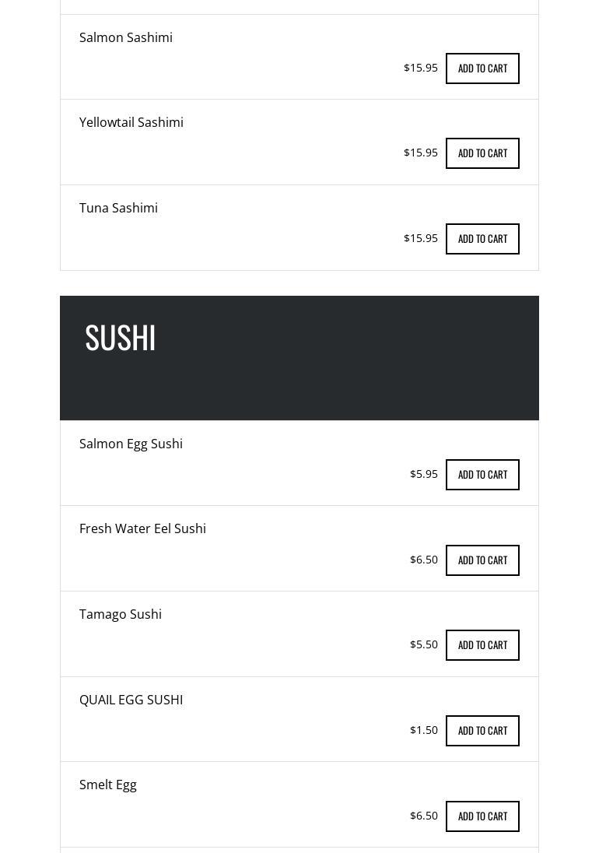Viewport: 599px width, 853px height.
Task: Add Fresh Water Eel Sushi to cart
Action: [482, 560]
